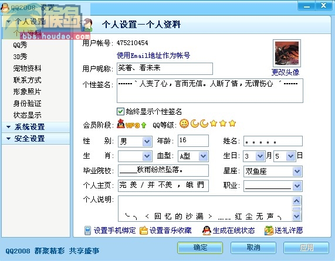Click the 毕业院校 school input field
Image resolution: width=335 pixels, height=261 pixels.
pos(163,170)
